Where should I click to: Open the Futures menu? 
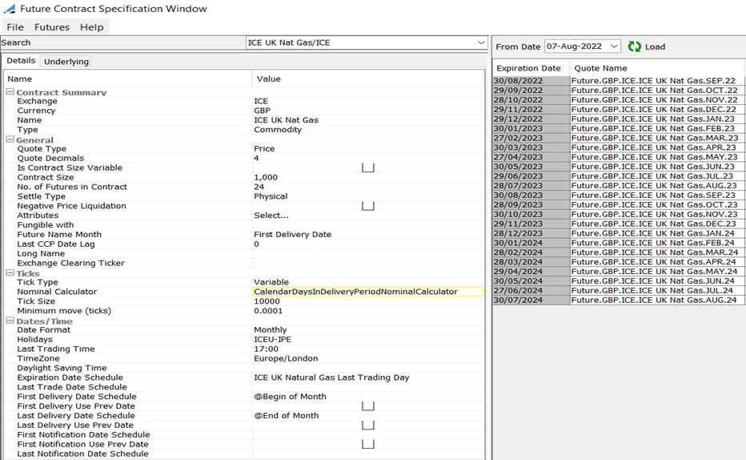click(x=52, y=27)
